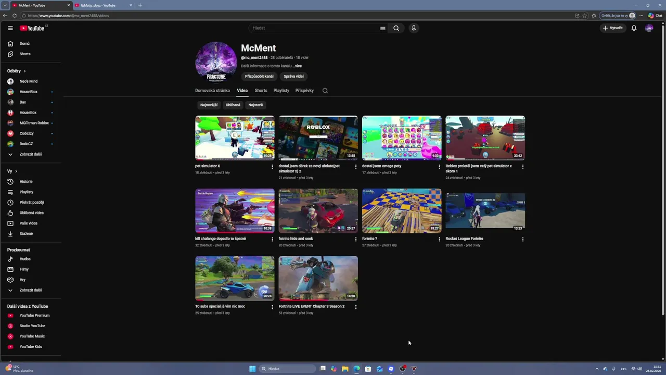Expand channel description with ...více

tap(297, 66)
